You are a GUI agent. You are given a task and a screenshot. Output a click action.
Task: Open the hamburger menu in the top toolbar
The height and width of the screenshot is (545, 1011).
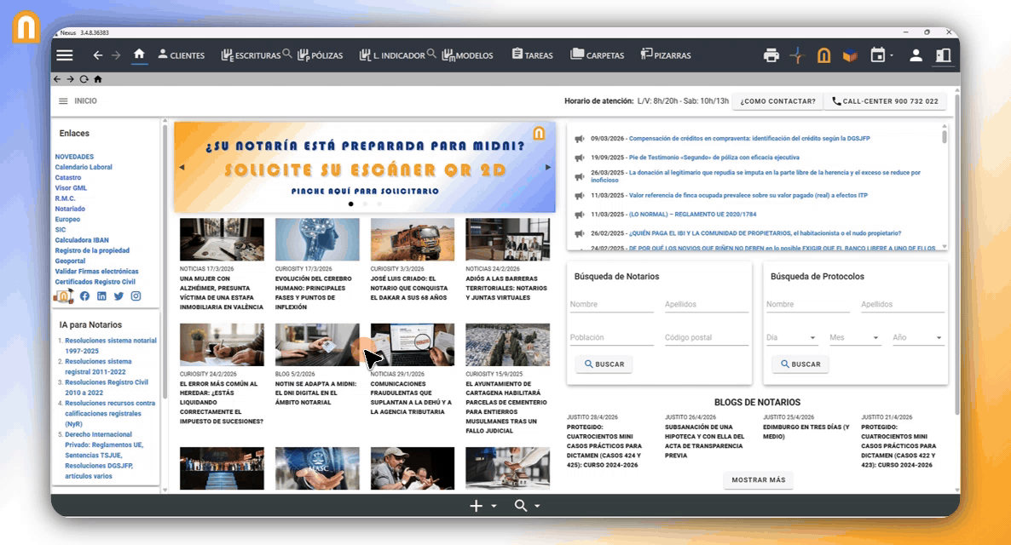tap(65, 55)
